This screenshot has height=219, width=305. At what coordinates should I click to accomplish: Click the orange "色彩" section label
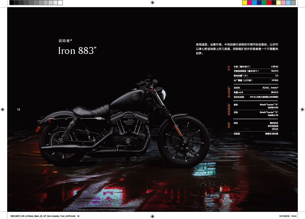click(x=229, y=125)
